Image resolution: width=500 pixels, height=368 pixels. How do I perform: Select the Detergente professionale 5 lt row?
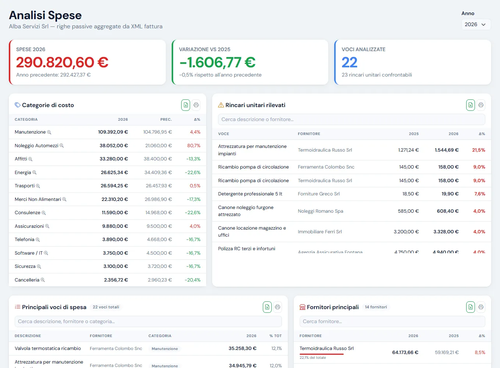351,194
